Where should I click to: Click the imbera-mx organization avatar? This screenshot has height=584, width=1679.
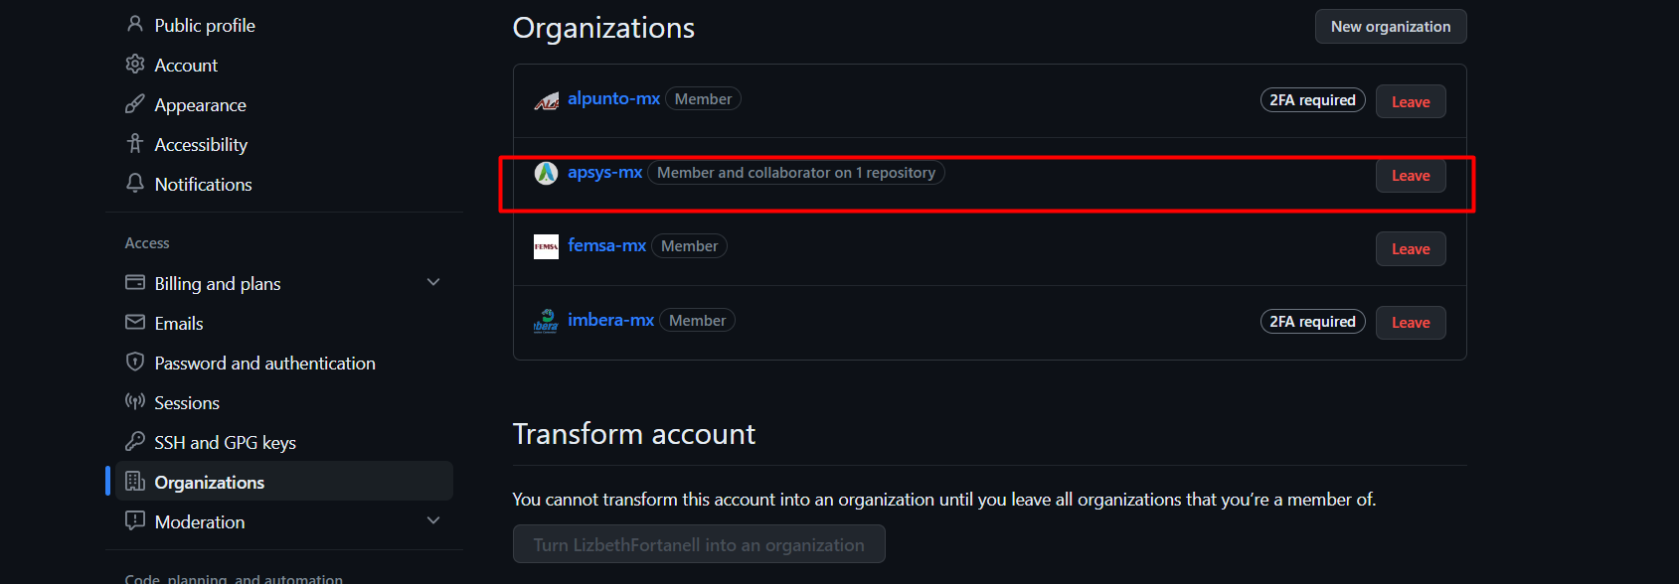tap(546, 321)
